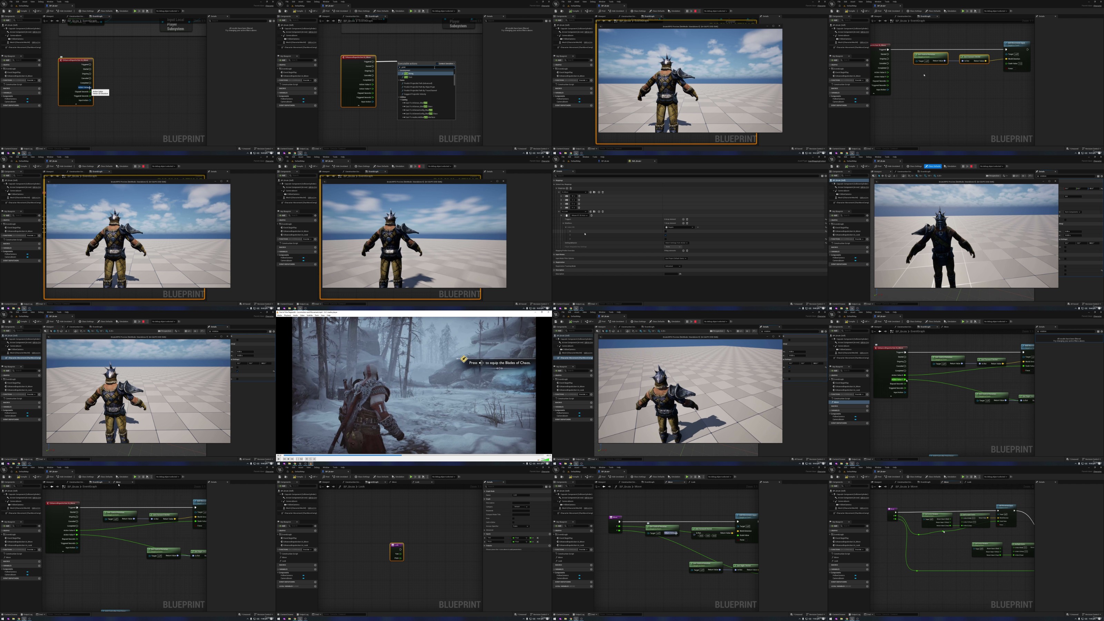The height and width of the screenshot is (621, 1104).
Task: Add element to Modifiers array plus icon
Action: pyautogui.click(x=683, y=223)
